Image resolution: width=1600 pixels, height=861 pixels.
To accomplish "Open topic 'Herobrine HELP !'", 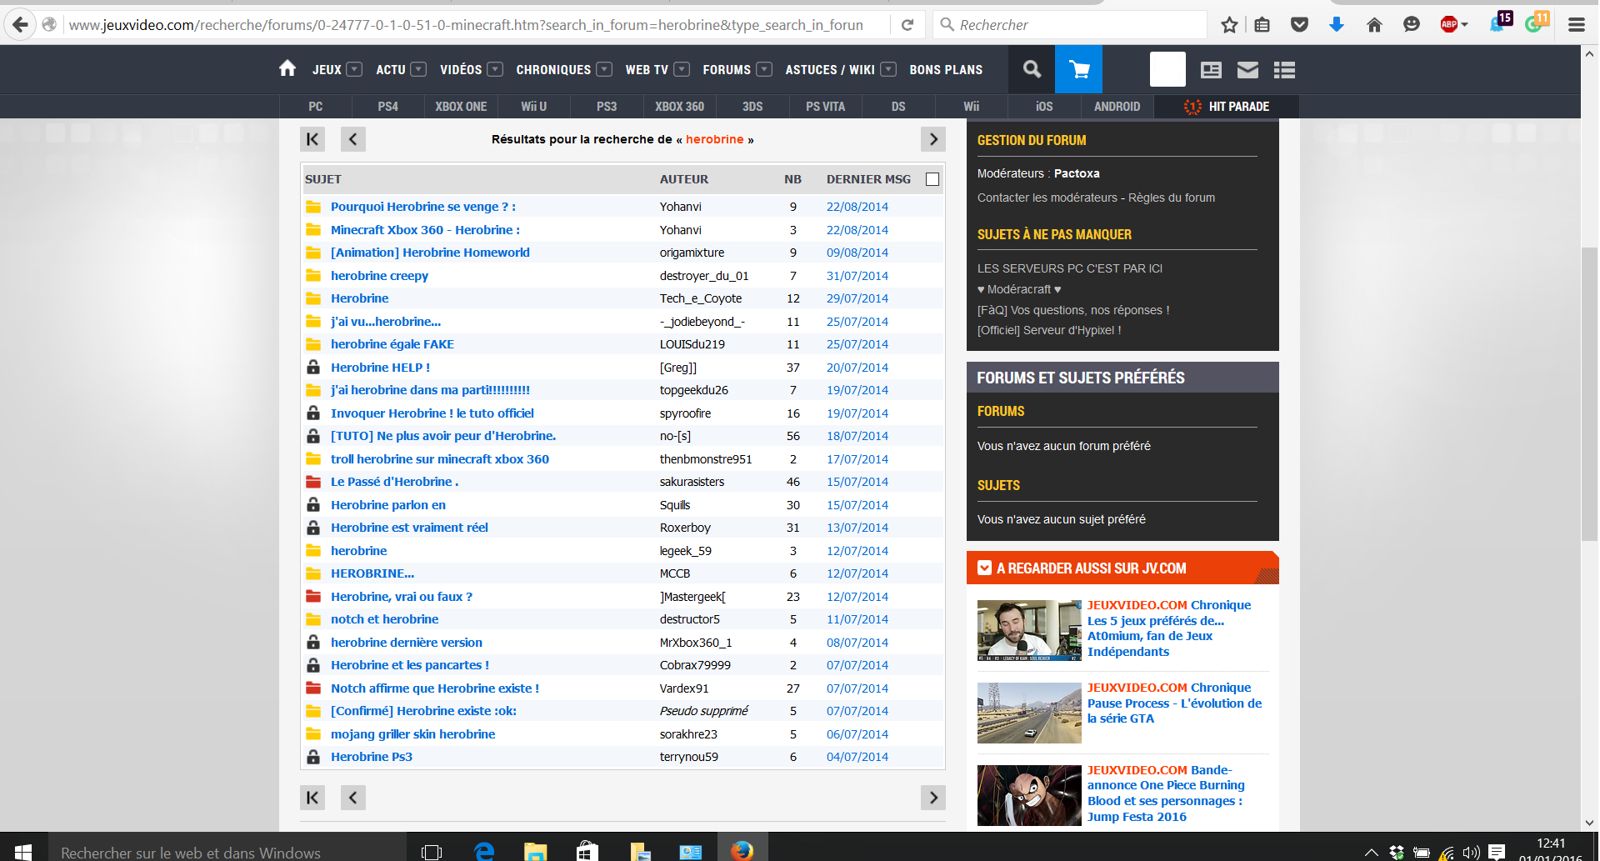I will click(381, 368).
